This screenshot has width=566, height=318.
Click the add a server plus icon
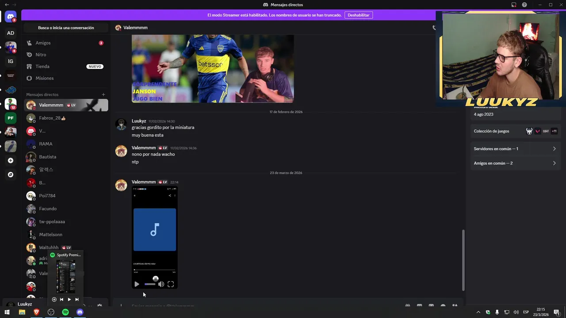(11, 161)
